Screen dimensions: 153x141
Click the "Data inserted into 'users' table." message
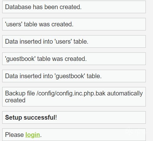pyautogui.click(x=74, y=41)
